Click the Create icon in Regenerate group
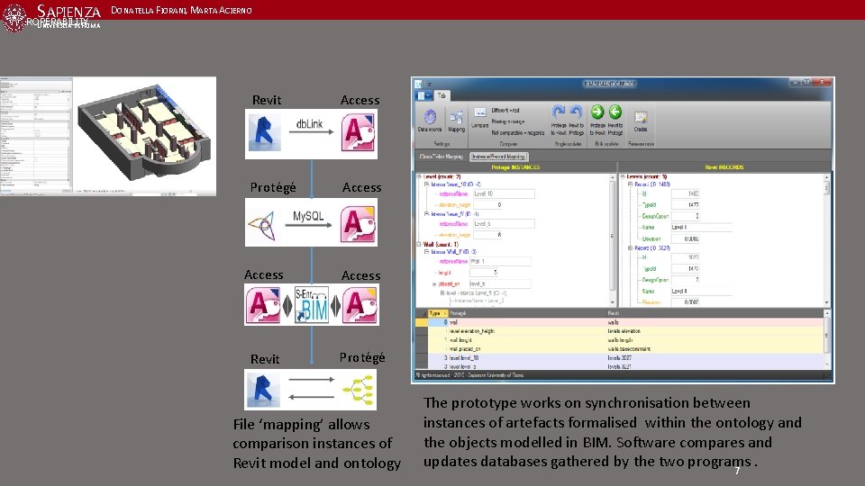The width and height of the screenshot is (865, 486). pos(641,117)
